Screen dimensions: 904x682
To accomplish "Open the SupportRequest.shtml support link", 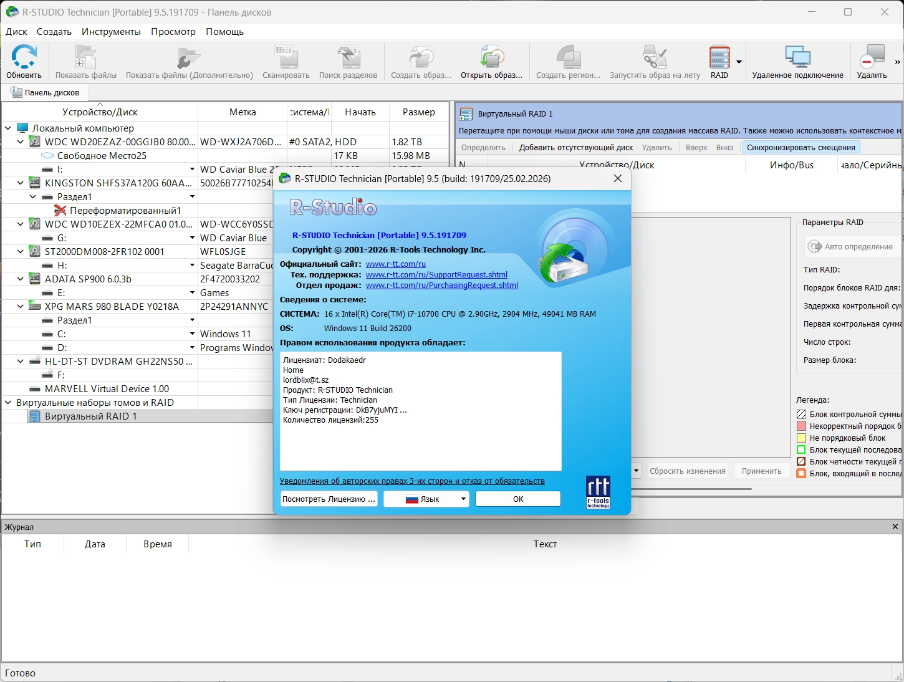I will point(436,274).
